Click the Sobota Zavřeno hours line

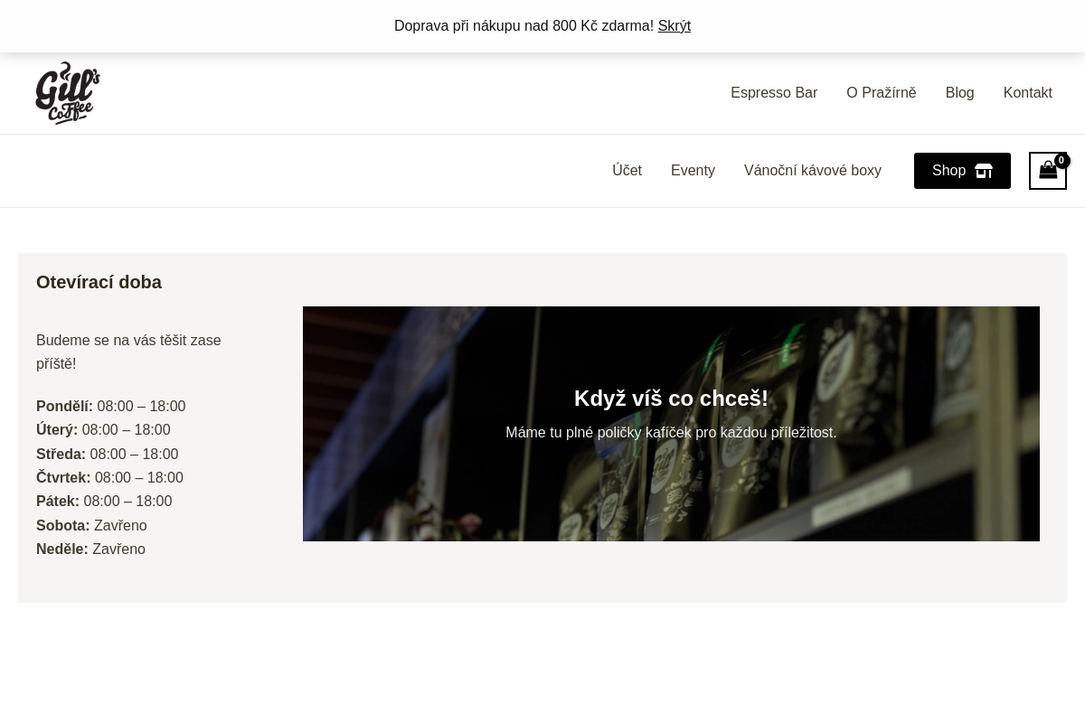(x=91, y=526)
